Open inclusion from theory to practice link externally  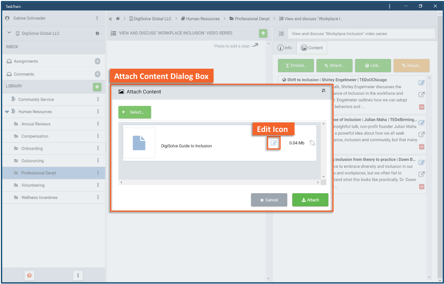422,174
